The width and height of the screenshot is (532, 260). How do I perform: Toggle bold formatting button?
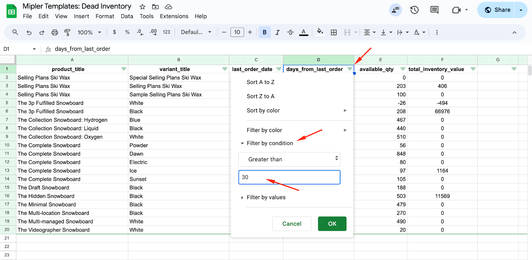pos(265,32)
